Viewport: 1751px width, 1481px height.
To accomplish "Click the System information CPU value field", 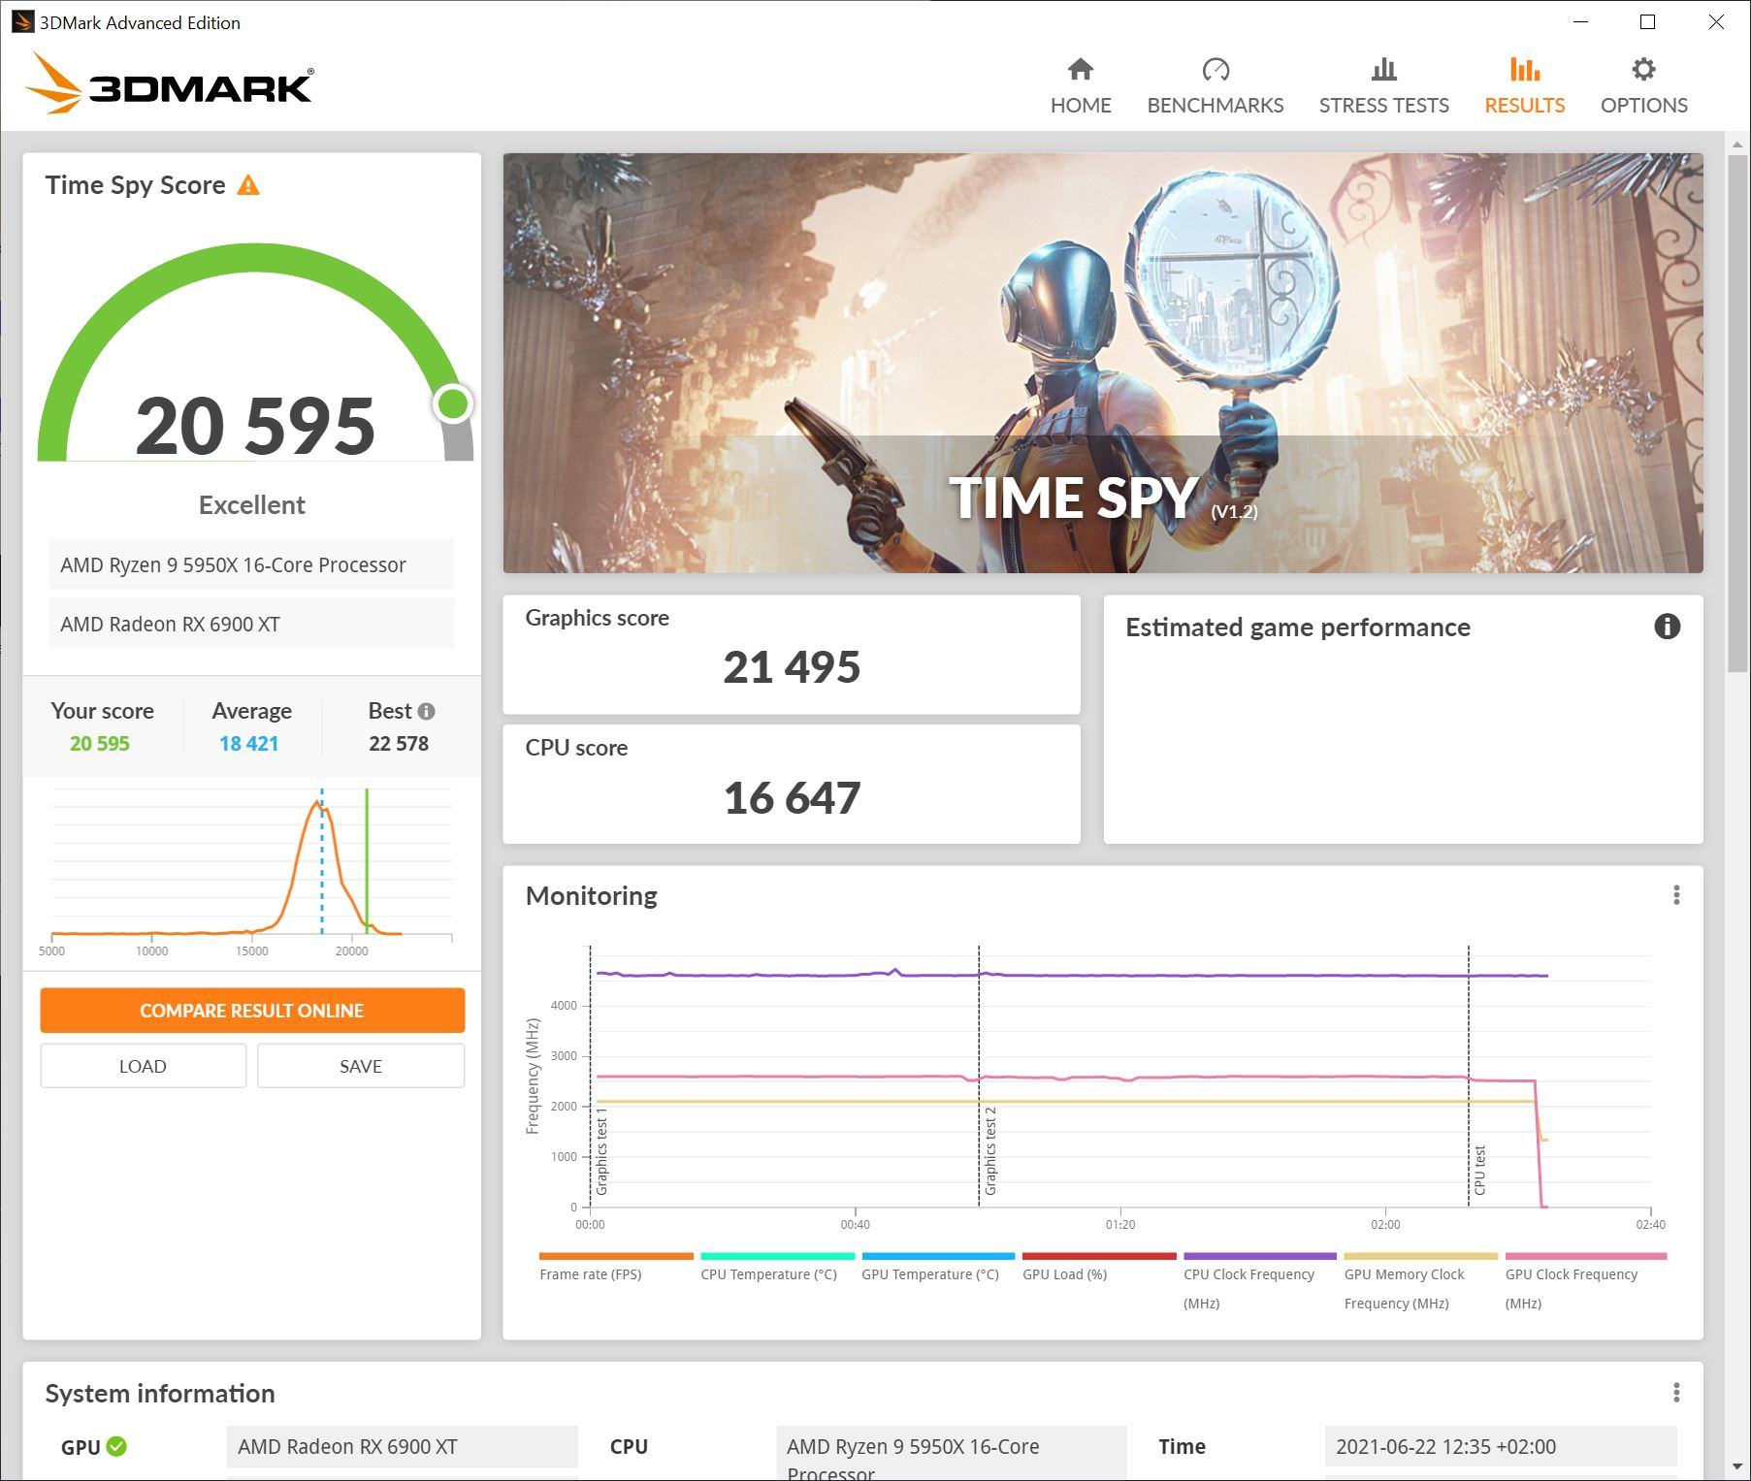I will (951, 1453).
